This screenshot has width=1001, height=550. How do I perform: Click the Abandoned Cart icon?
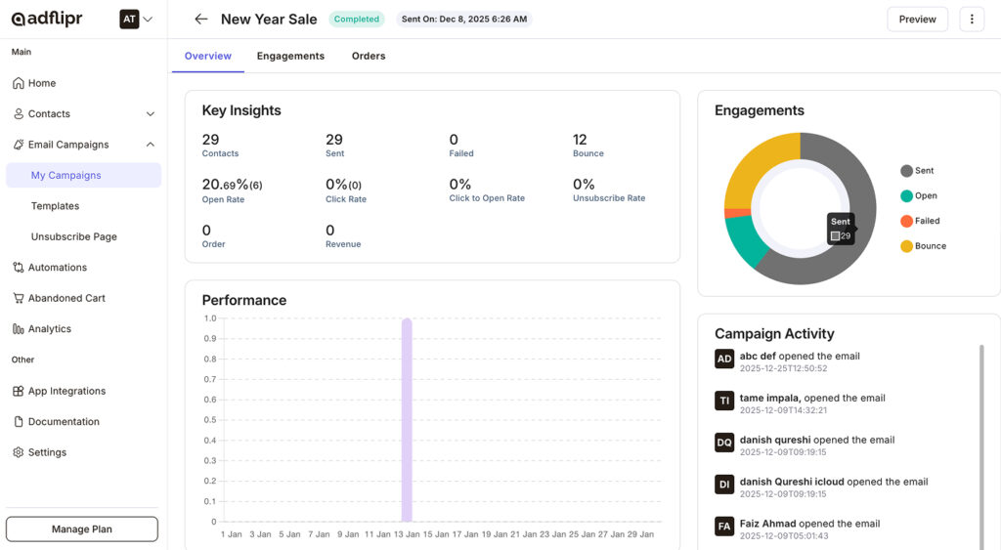click(x=19, y=298)
